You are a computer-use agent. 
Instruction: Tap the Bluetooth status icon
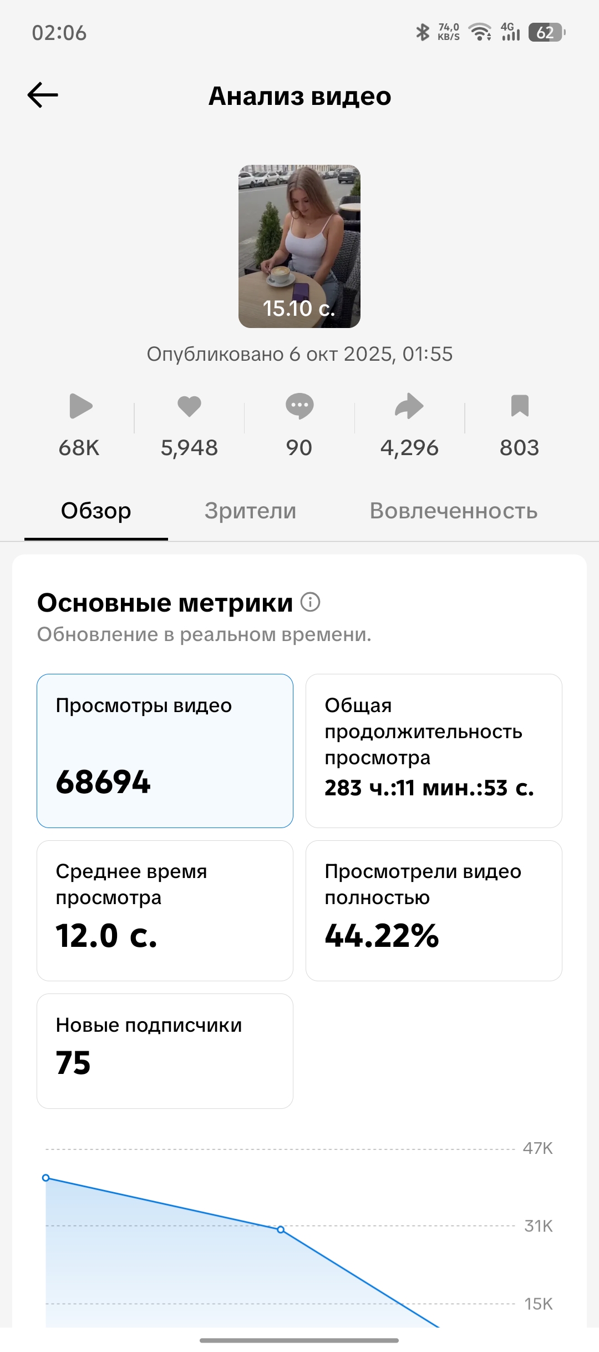[423, 33]
